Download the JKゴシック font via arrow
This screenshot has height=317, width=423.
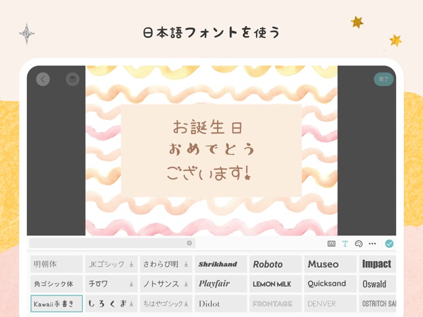click(x=131, y=264)
